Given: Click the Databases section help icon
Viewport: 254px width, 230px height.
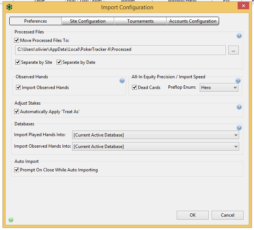Looking at the screenshot, I should pos(239,128).
